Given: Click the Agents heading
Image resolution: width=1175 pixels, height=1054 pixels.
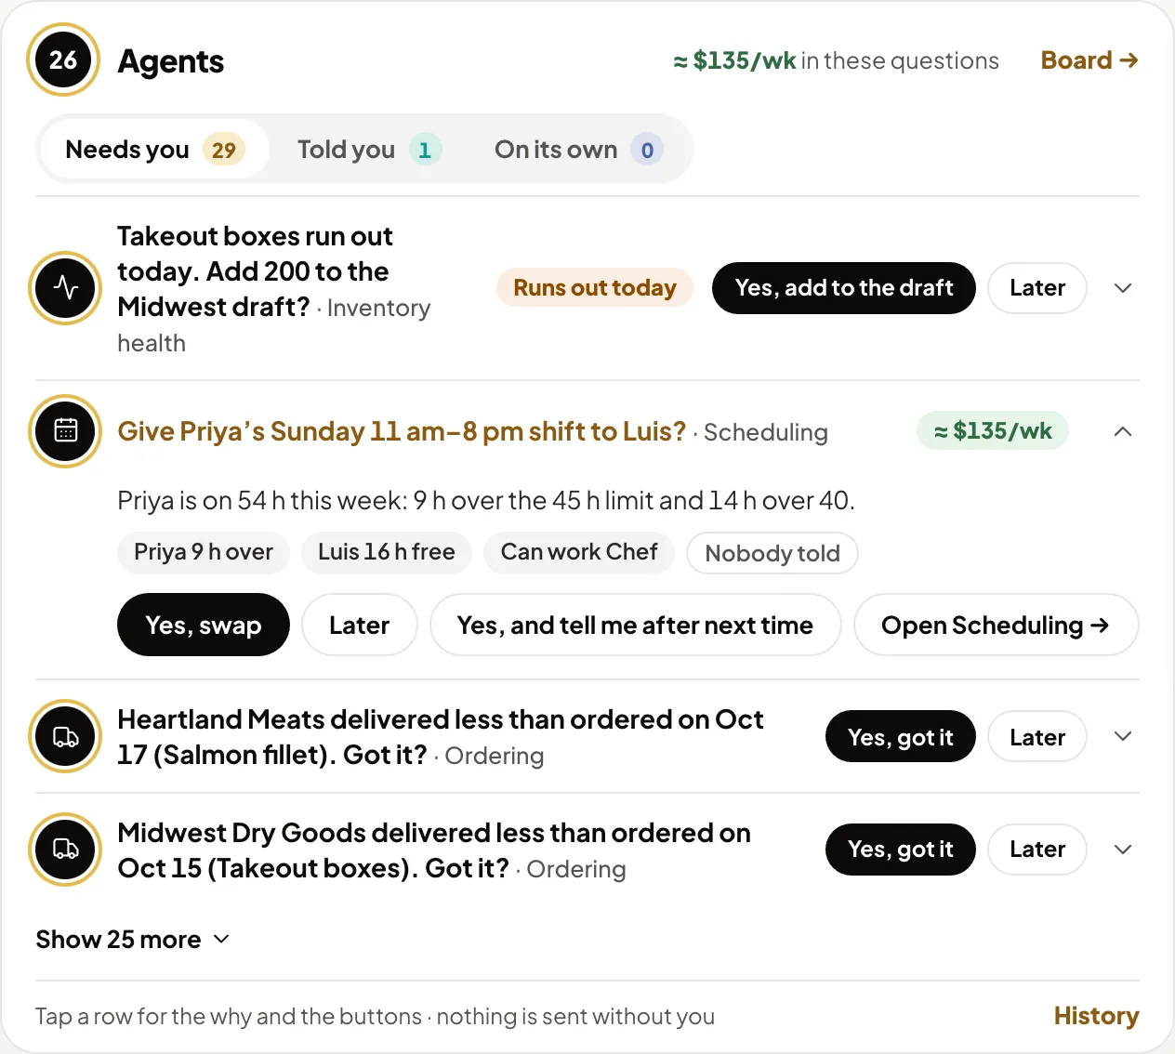Looking at the screenshot, I should (171, 61).
